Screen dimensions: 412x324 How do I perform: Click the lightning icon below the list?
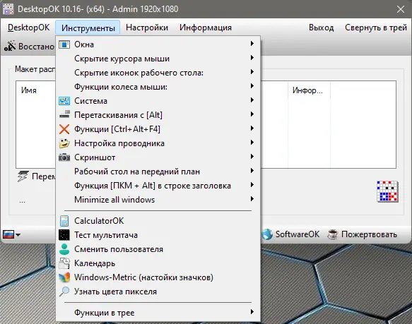(23, 176)
